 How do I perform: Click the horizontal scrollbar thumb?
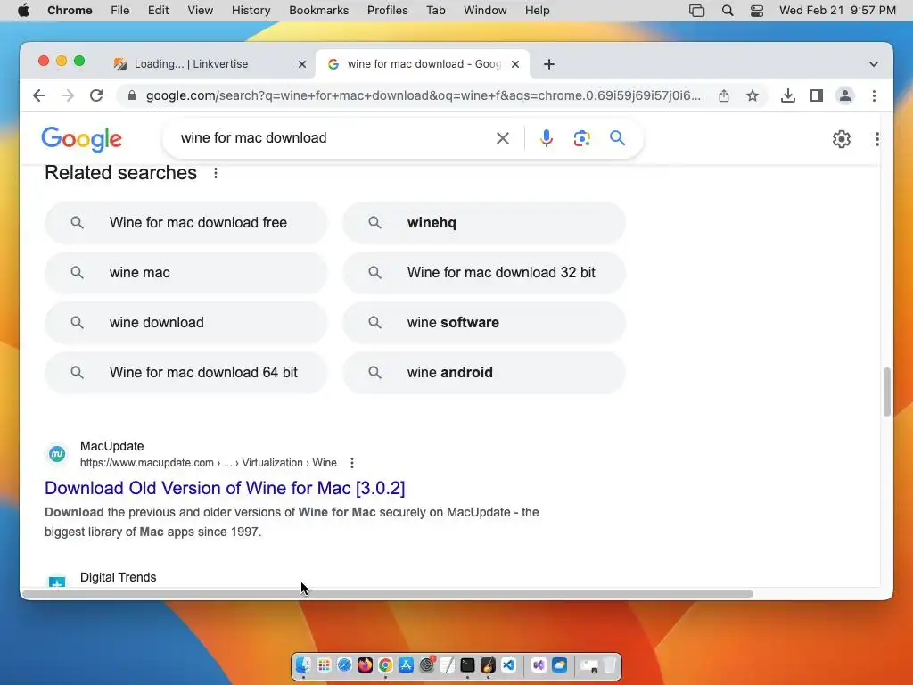click(x=388, y=593)
